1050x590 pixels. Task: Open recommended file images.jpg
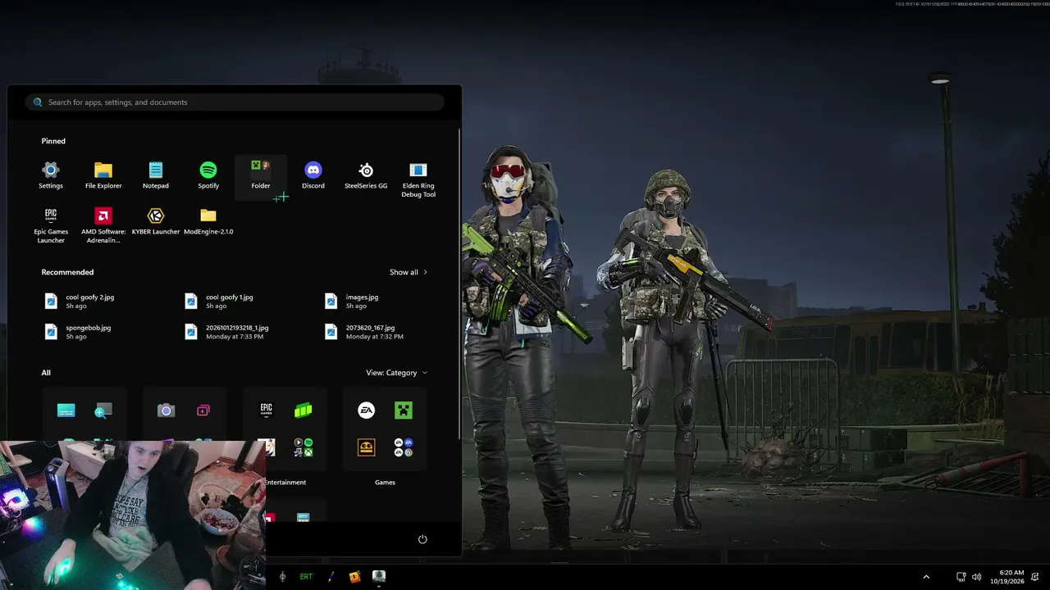352,302
